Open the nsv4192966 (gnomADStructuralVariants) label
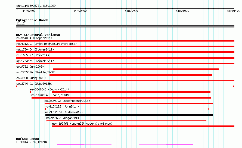Image resolution: width=242 pixels, height=148 pixels. (82, 124)
